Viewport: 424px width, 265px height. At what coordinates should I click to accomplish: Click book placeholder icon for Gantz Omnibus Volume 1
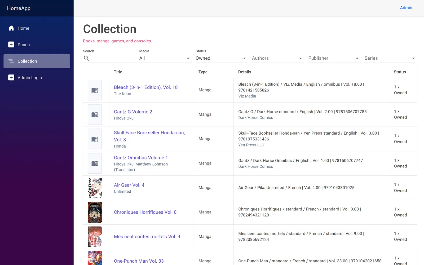point(95,163)
